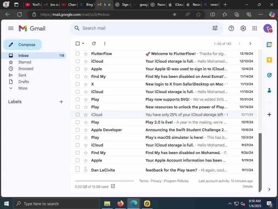Open Google Keep side panel icon
This screenshot has height=209, width=278.
269,60
